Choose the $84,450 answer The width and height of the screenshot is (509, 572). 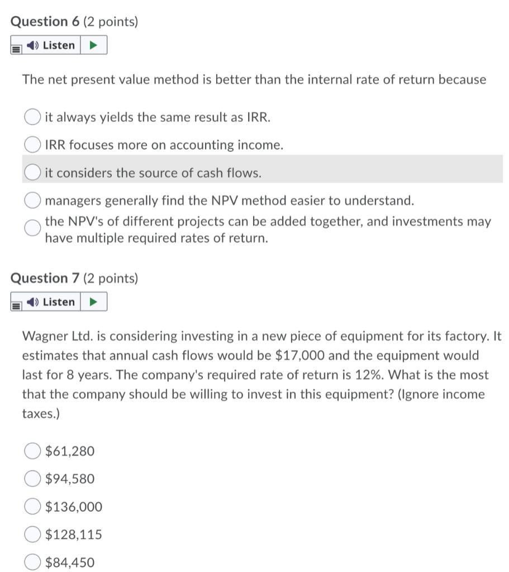tap(32, 563)
